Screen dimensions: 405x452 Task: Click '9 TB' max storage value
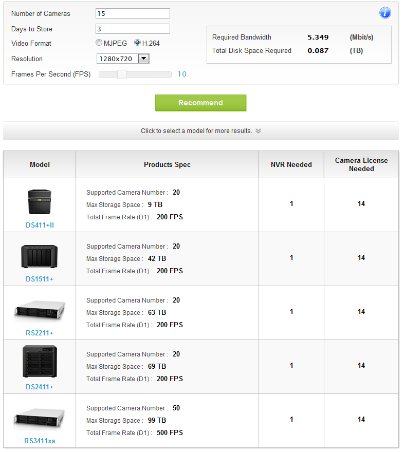tap(155, 204)
